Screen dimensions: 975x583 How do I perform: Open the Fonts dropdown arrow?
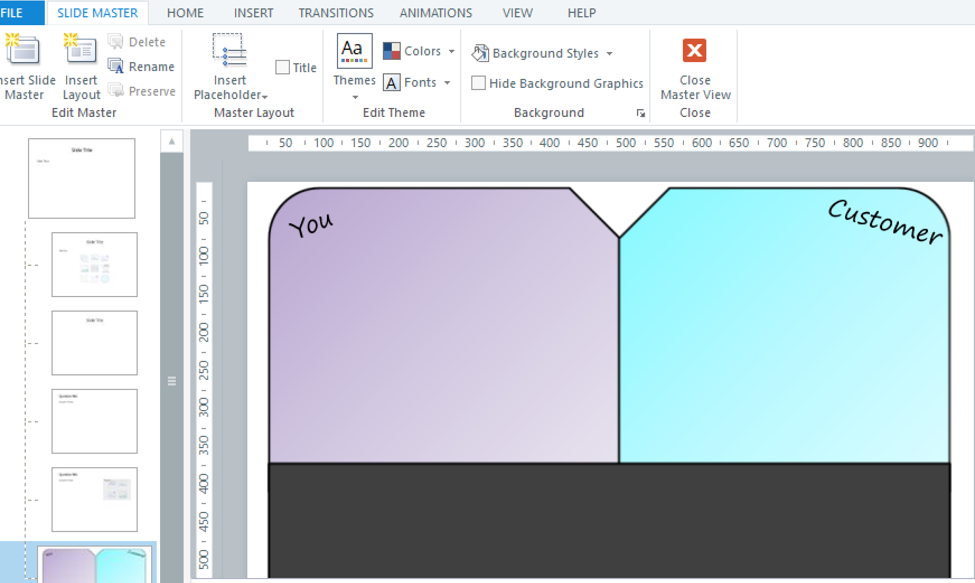click(447, 83)
